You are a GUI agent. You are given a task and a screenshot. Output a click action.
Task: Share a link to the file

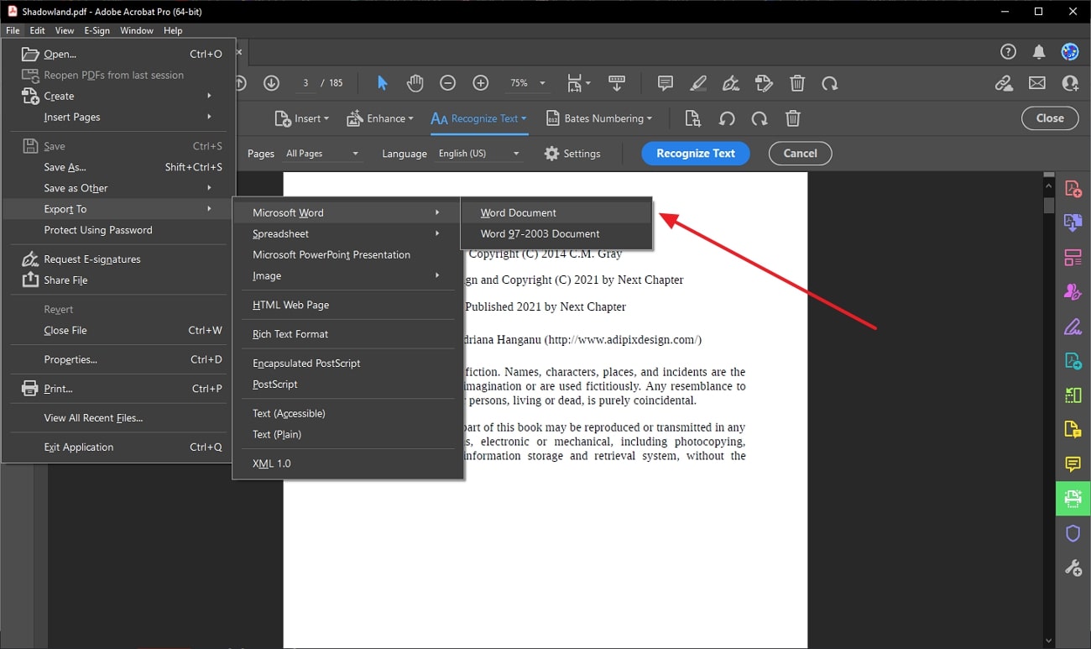click(x=1004, y=83)
